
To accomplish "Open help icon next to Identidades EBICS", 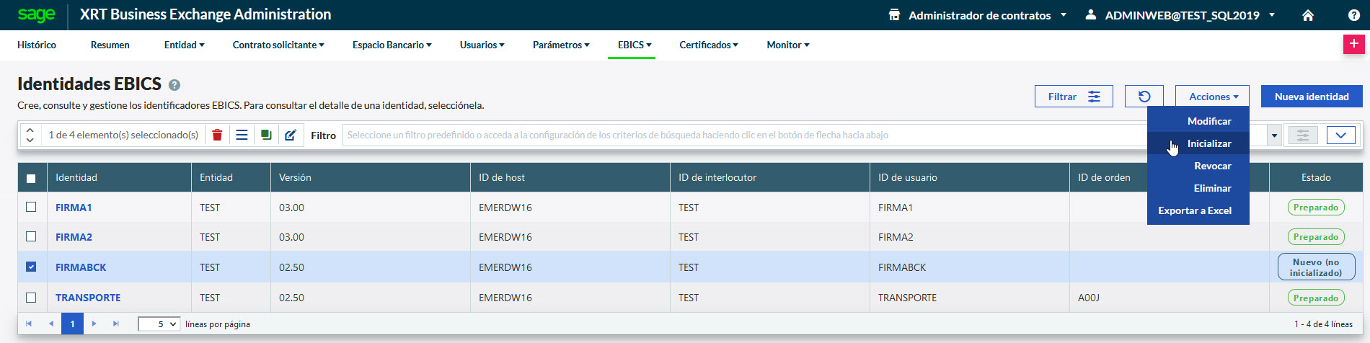I will tap(174, 85).
